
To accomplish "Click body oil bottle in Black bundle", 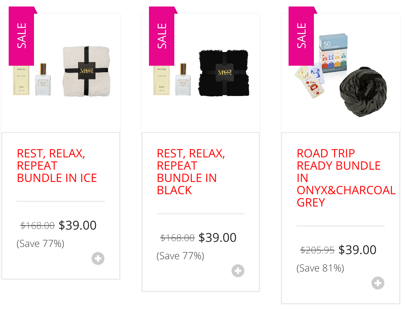I will point(183,79).
